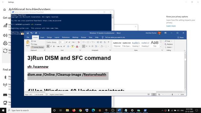Screen dimensions: 201x113
Task: Save the Word document from quick access
Action: (28, 33)
